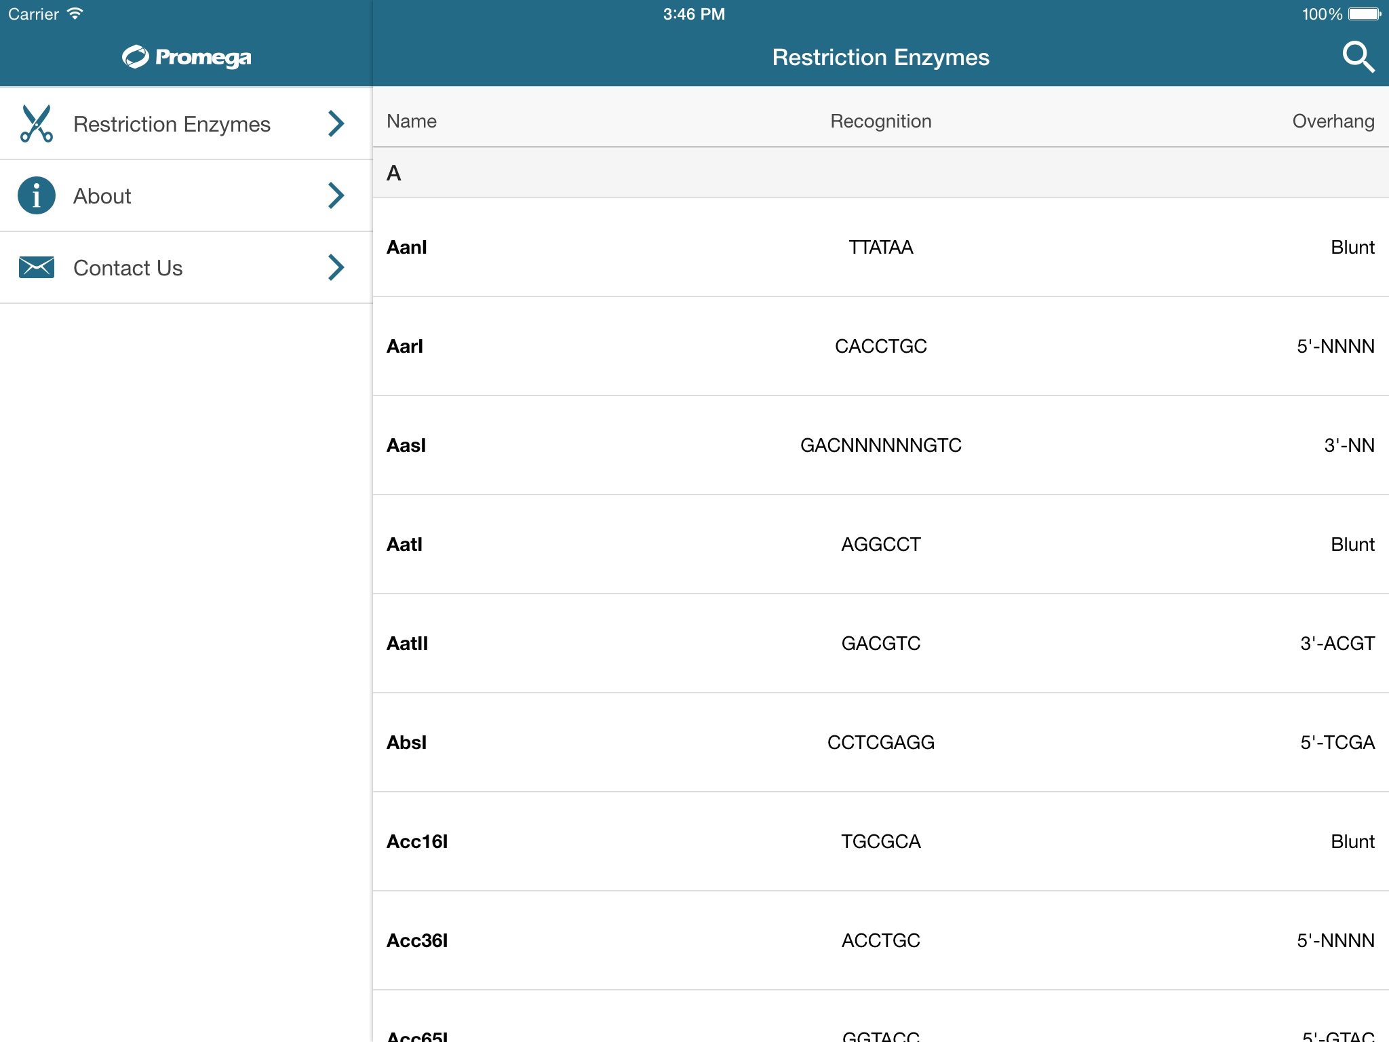
Task: Open the AanI enzyme row
Action: point(880,247)
